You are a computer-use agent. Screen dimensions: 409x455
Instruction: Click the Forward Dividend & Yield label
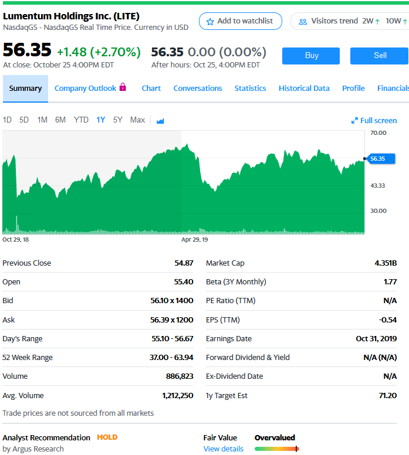click(248, 358)
